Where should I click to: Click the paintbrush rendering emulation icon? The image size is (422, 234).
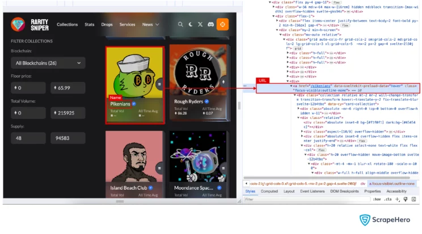pyautogui.click(x=406, y=199)
